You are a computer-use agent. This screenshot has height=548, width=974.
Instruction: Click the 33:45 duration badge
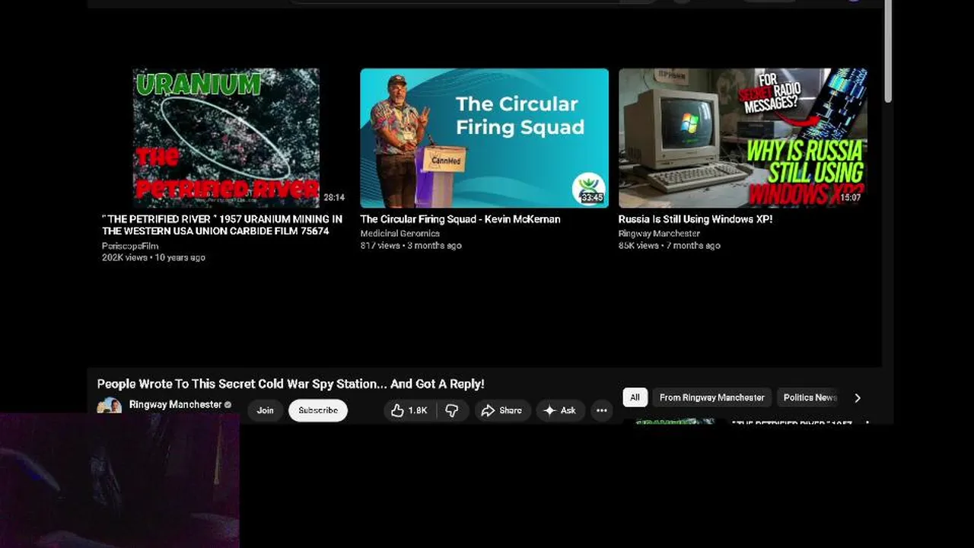point(592,198)
